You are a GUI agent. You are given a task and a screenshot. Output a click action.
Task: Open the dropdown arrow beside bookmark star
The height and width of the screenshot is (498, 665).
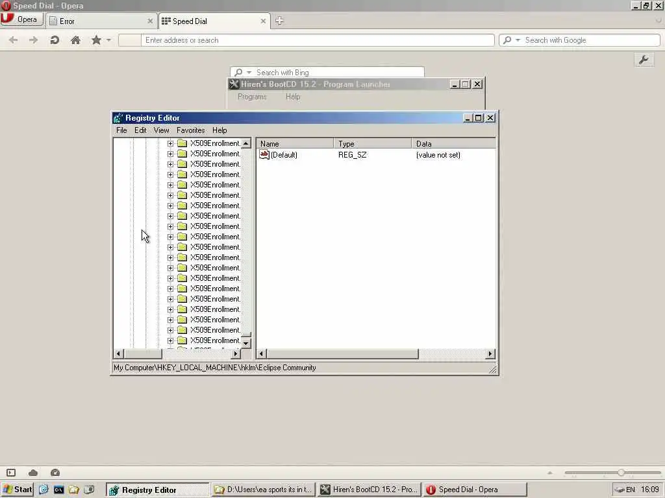coord(108,40)
